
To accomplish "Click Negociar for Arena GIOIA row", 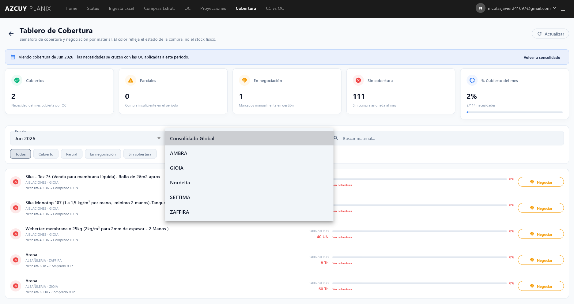I will click(541, 286).
